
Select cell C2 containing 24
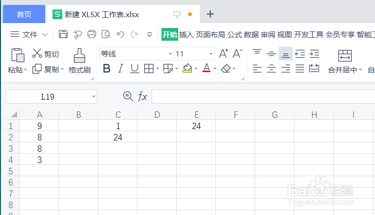click(118, 137)
